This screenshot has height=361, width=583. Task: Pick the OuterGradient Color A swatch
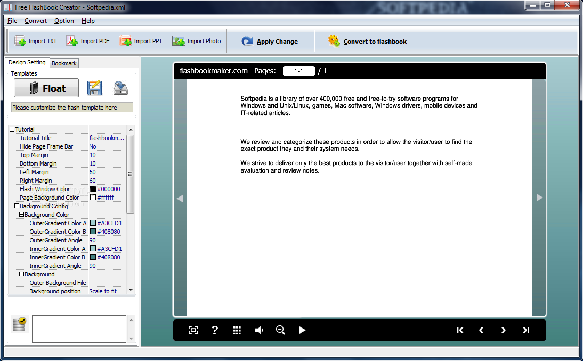click(x=93, y=223)
